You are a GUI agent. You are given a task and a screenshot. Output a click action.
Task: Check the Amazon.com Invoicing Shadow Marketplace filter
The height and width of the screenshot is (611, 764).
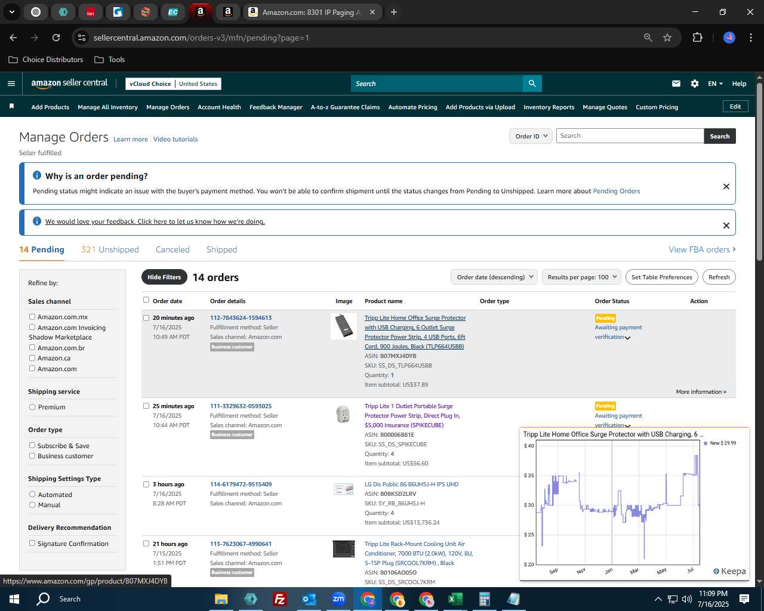[32, 327]
